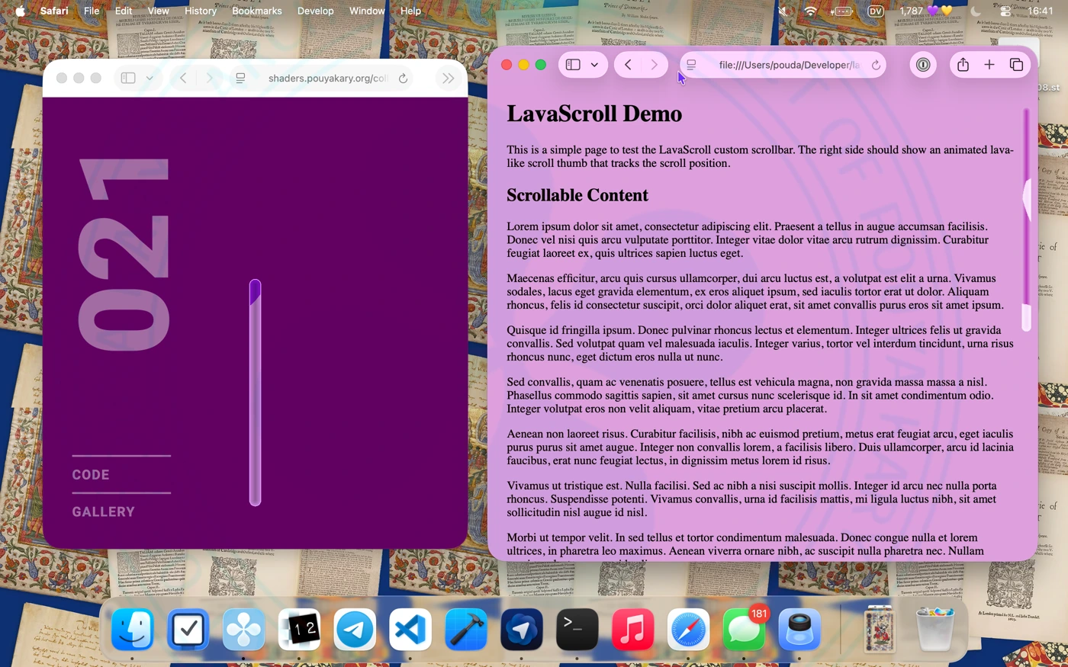The height and width of the screenshot is (667, 1068).
Task: Open Telegram from the dock
Action: [355, 630]
